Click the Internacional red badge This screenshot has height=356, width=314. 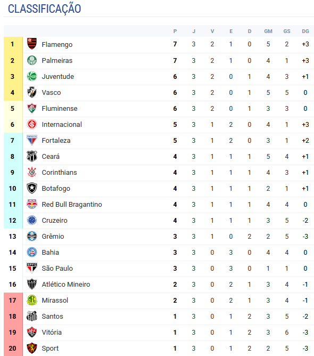tap(32, 124)
